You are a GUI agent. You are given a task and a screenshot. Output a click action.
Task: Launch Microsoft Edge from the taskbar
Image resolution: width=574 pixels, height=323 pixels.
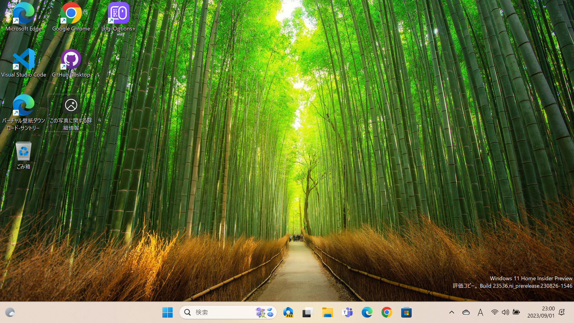point(367,312)
